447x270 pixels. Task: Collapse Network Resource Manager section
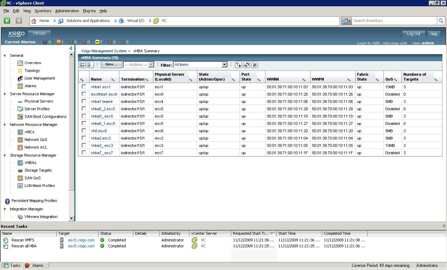(5, 125)
